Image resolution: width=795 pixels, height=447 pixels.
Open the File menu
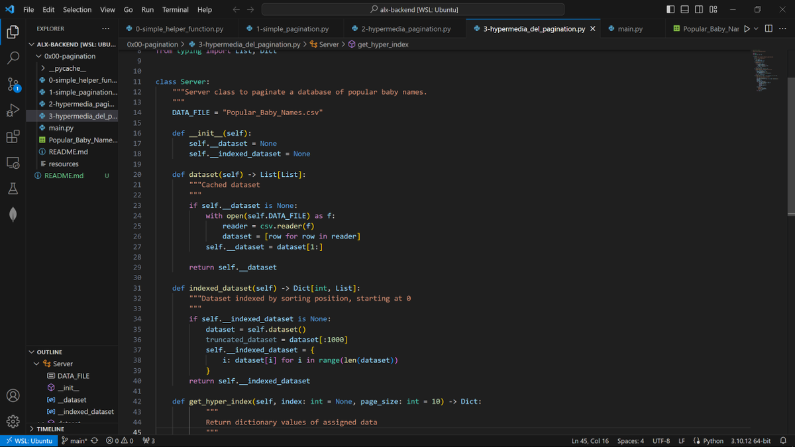coord(29,9)
